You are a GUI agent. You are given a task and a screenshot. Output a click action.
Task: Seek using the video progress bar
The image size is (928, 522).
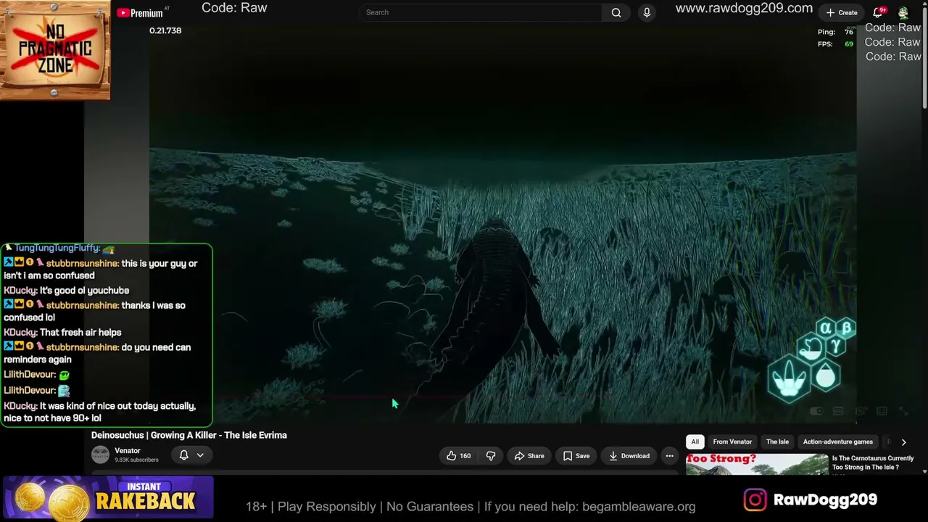[502, 397]
